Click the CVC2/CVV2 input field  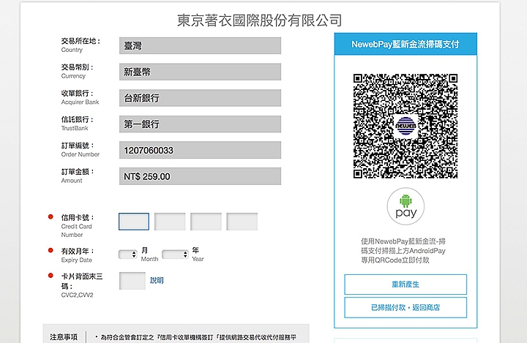click(x=132, y=281)
